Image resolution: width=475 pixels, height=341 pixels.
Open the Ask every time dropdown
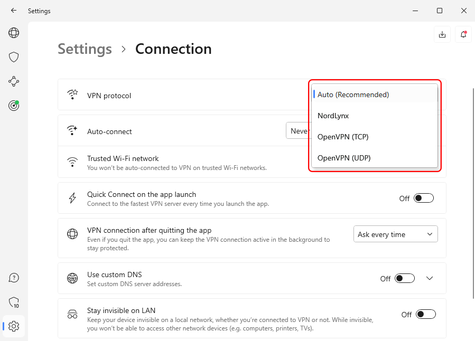click(x=395, y=234)
